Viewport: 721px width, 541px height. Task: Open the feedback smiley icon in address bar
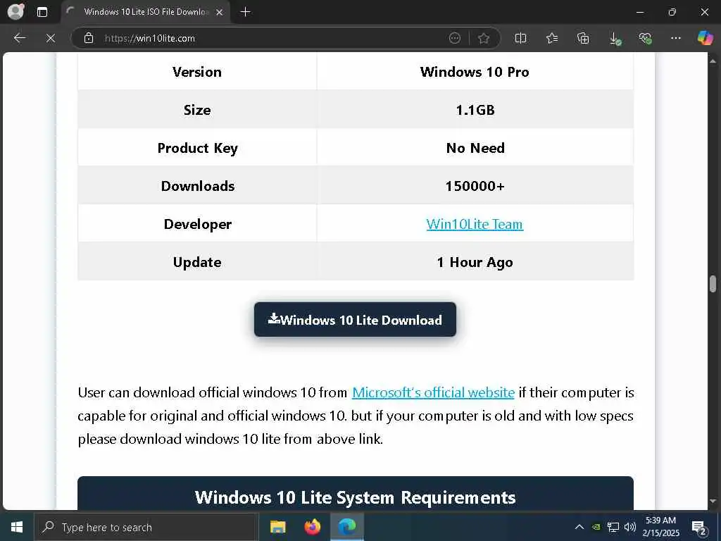tap(454, 38)
